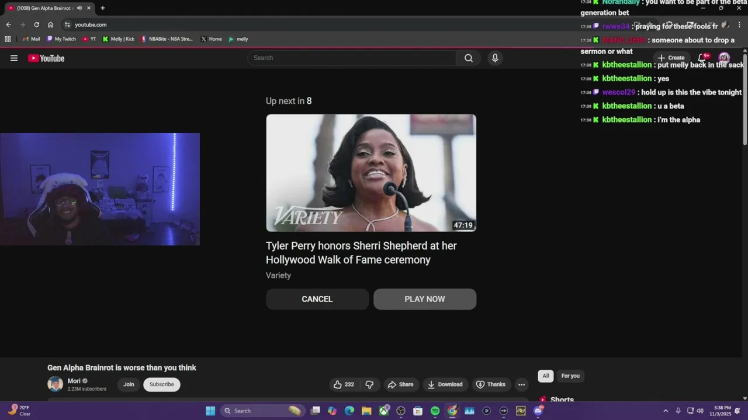Go back with browser back arrow
The height and width of the screenshot is (420, 748).
click(x=8, y=24)
